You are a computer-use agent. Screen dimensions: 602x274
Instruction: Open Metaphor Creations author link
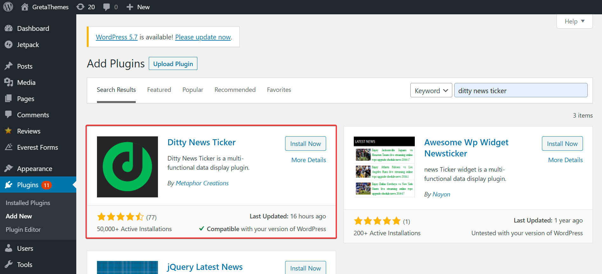pos(202,183)
